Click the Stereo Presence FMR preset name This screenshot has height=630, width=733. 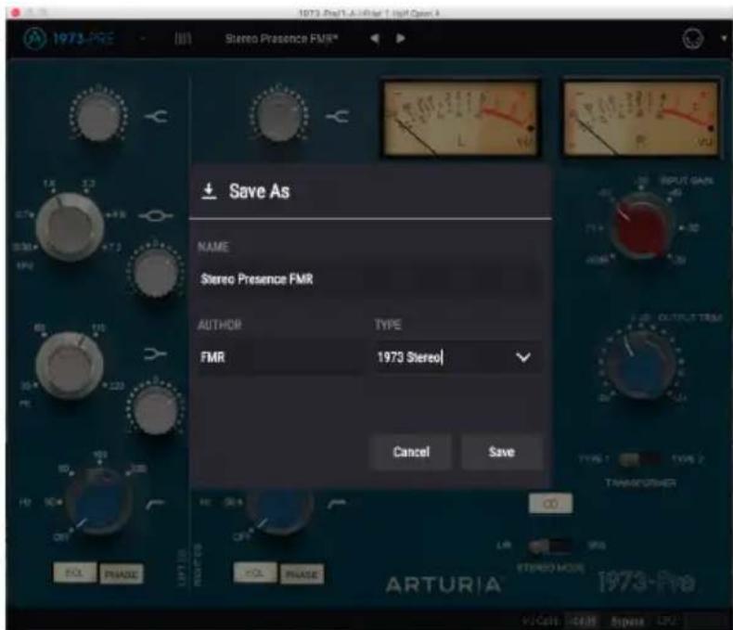pyautogui.click(x=281, y=38)
